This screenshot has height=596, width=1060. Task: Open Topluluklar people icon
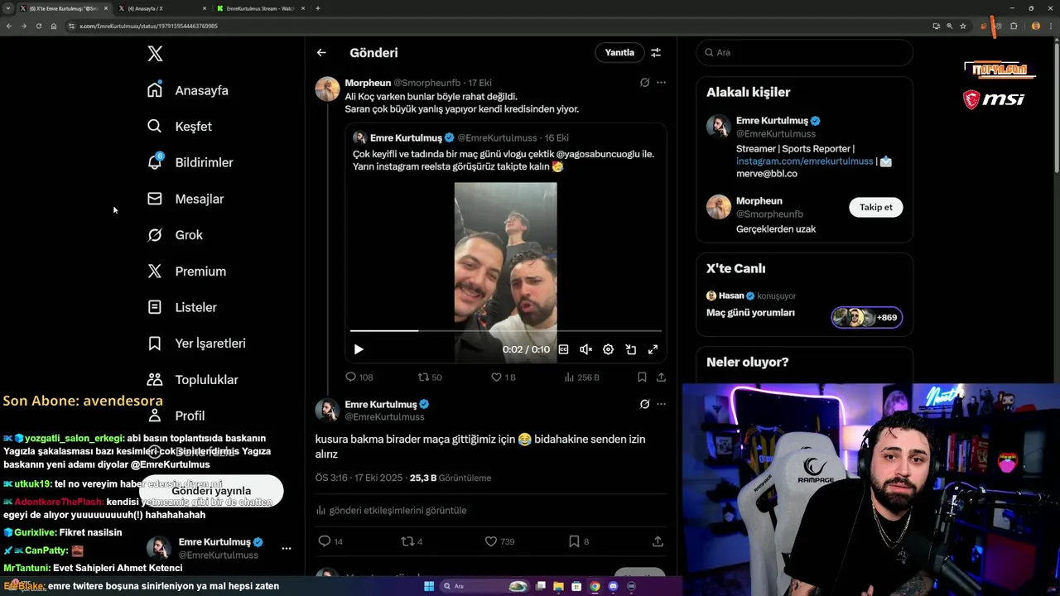point(155,379)
